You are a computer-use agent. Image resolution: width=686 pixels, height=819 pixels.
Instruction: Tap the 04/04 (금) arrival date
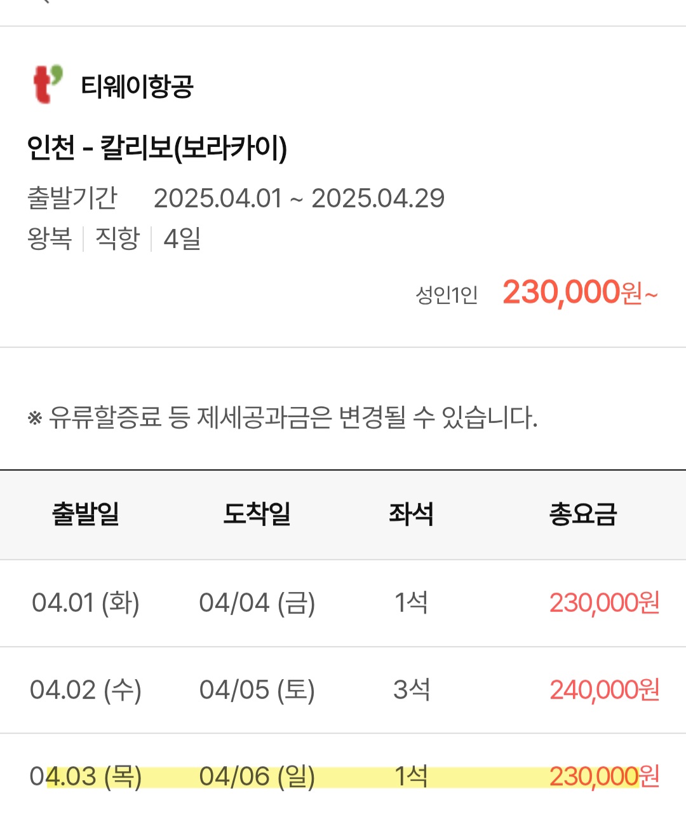[257, 603]
